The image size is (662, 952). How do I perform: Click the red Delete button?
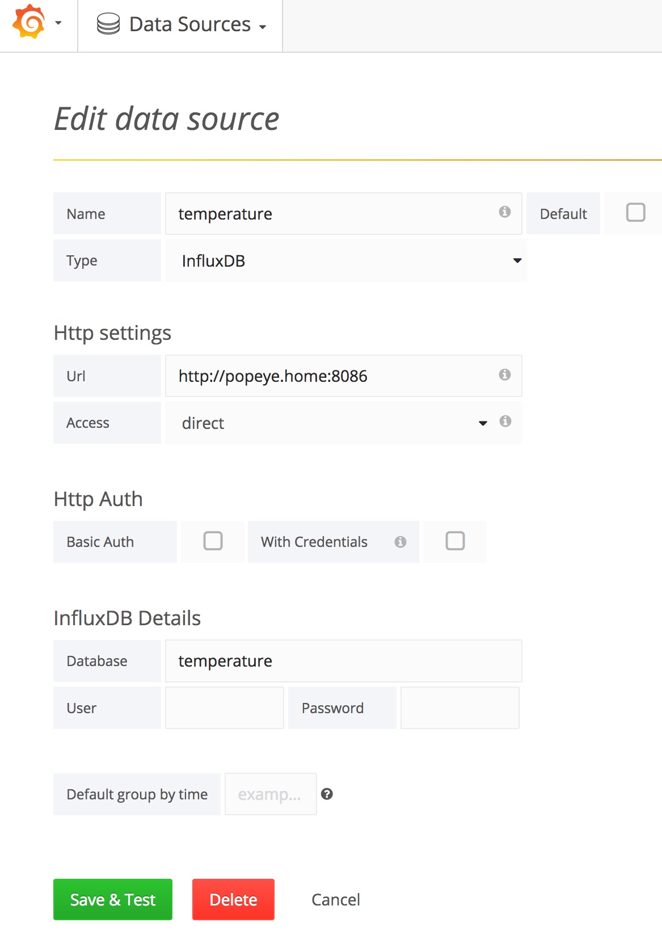233,899
